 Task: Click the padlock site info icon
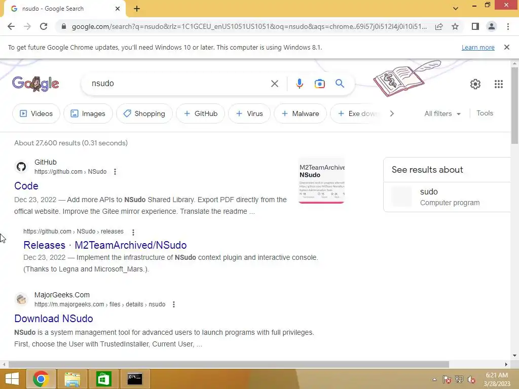coord(64,26)
